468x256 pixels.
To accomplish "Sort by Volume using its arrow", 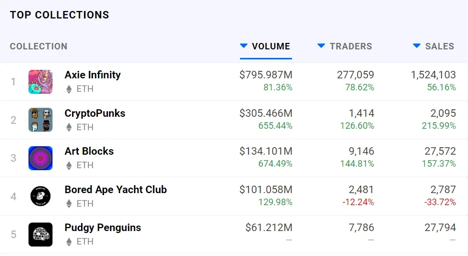I will coord(244,46).
